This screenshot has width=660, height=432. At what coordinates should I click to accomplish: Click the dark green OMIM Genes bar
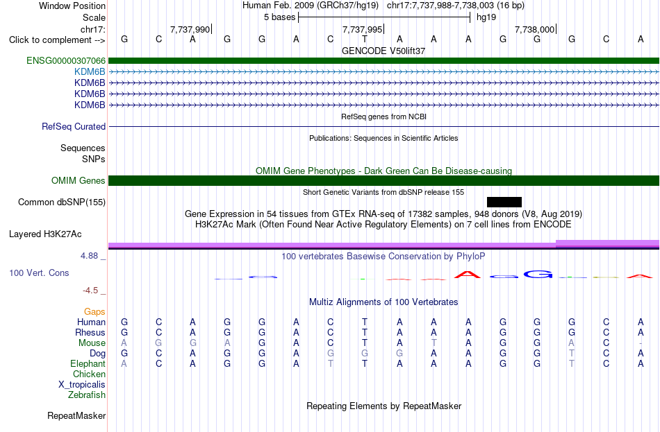383,181
